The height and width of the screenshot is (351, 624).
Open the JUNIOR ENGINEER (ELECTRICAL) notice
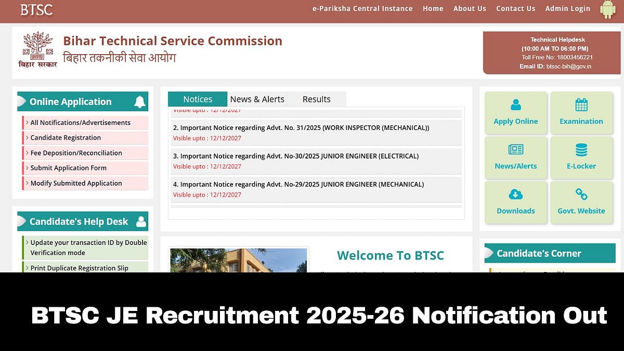coord(296,156)
